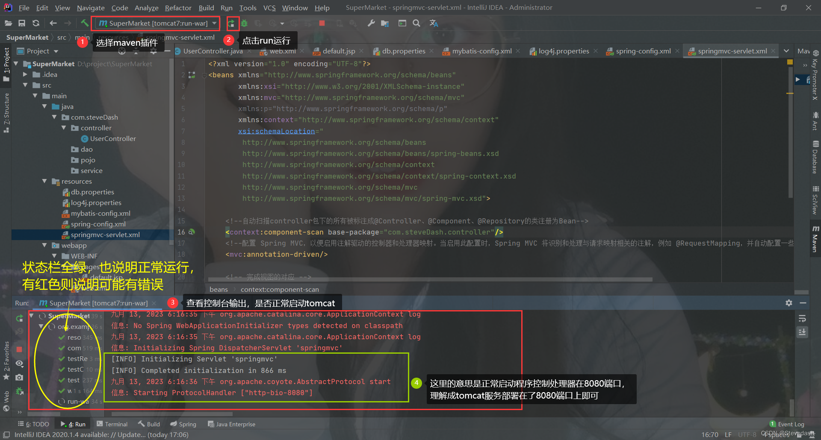The image size is (821, 440).
Task: Navigate back with the left arrow icon
Action: tap(53, 23)
